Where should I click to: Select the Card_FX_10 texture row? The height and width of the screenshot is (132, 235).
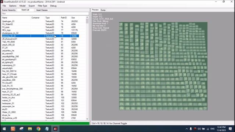40,86
